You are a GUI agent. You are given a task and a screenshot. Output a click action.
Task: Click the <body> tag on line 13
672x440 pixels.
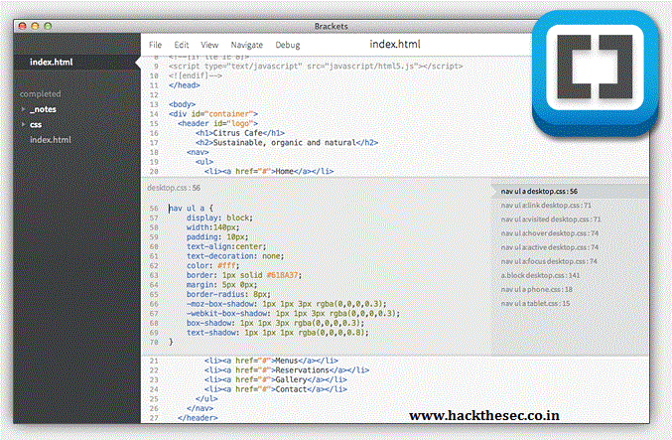click(x=182, y=104)
